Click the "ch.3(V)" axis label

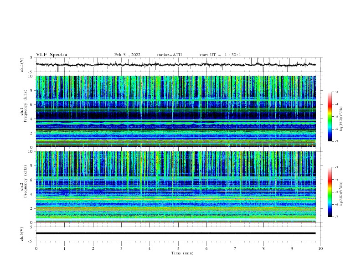[x=22, y=234]
